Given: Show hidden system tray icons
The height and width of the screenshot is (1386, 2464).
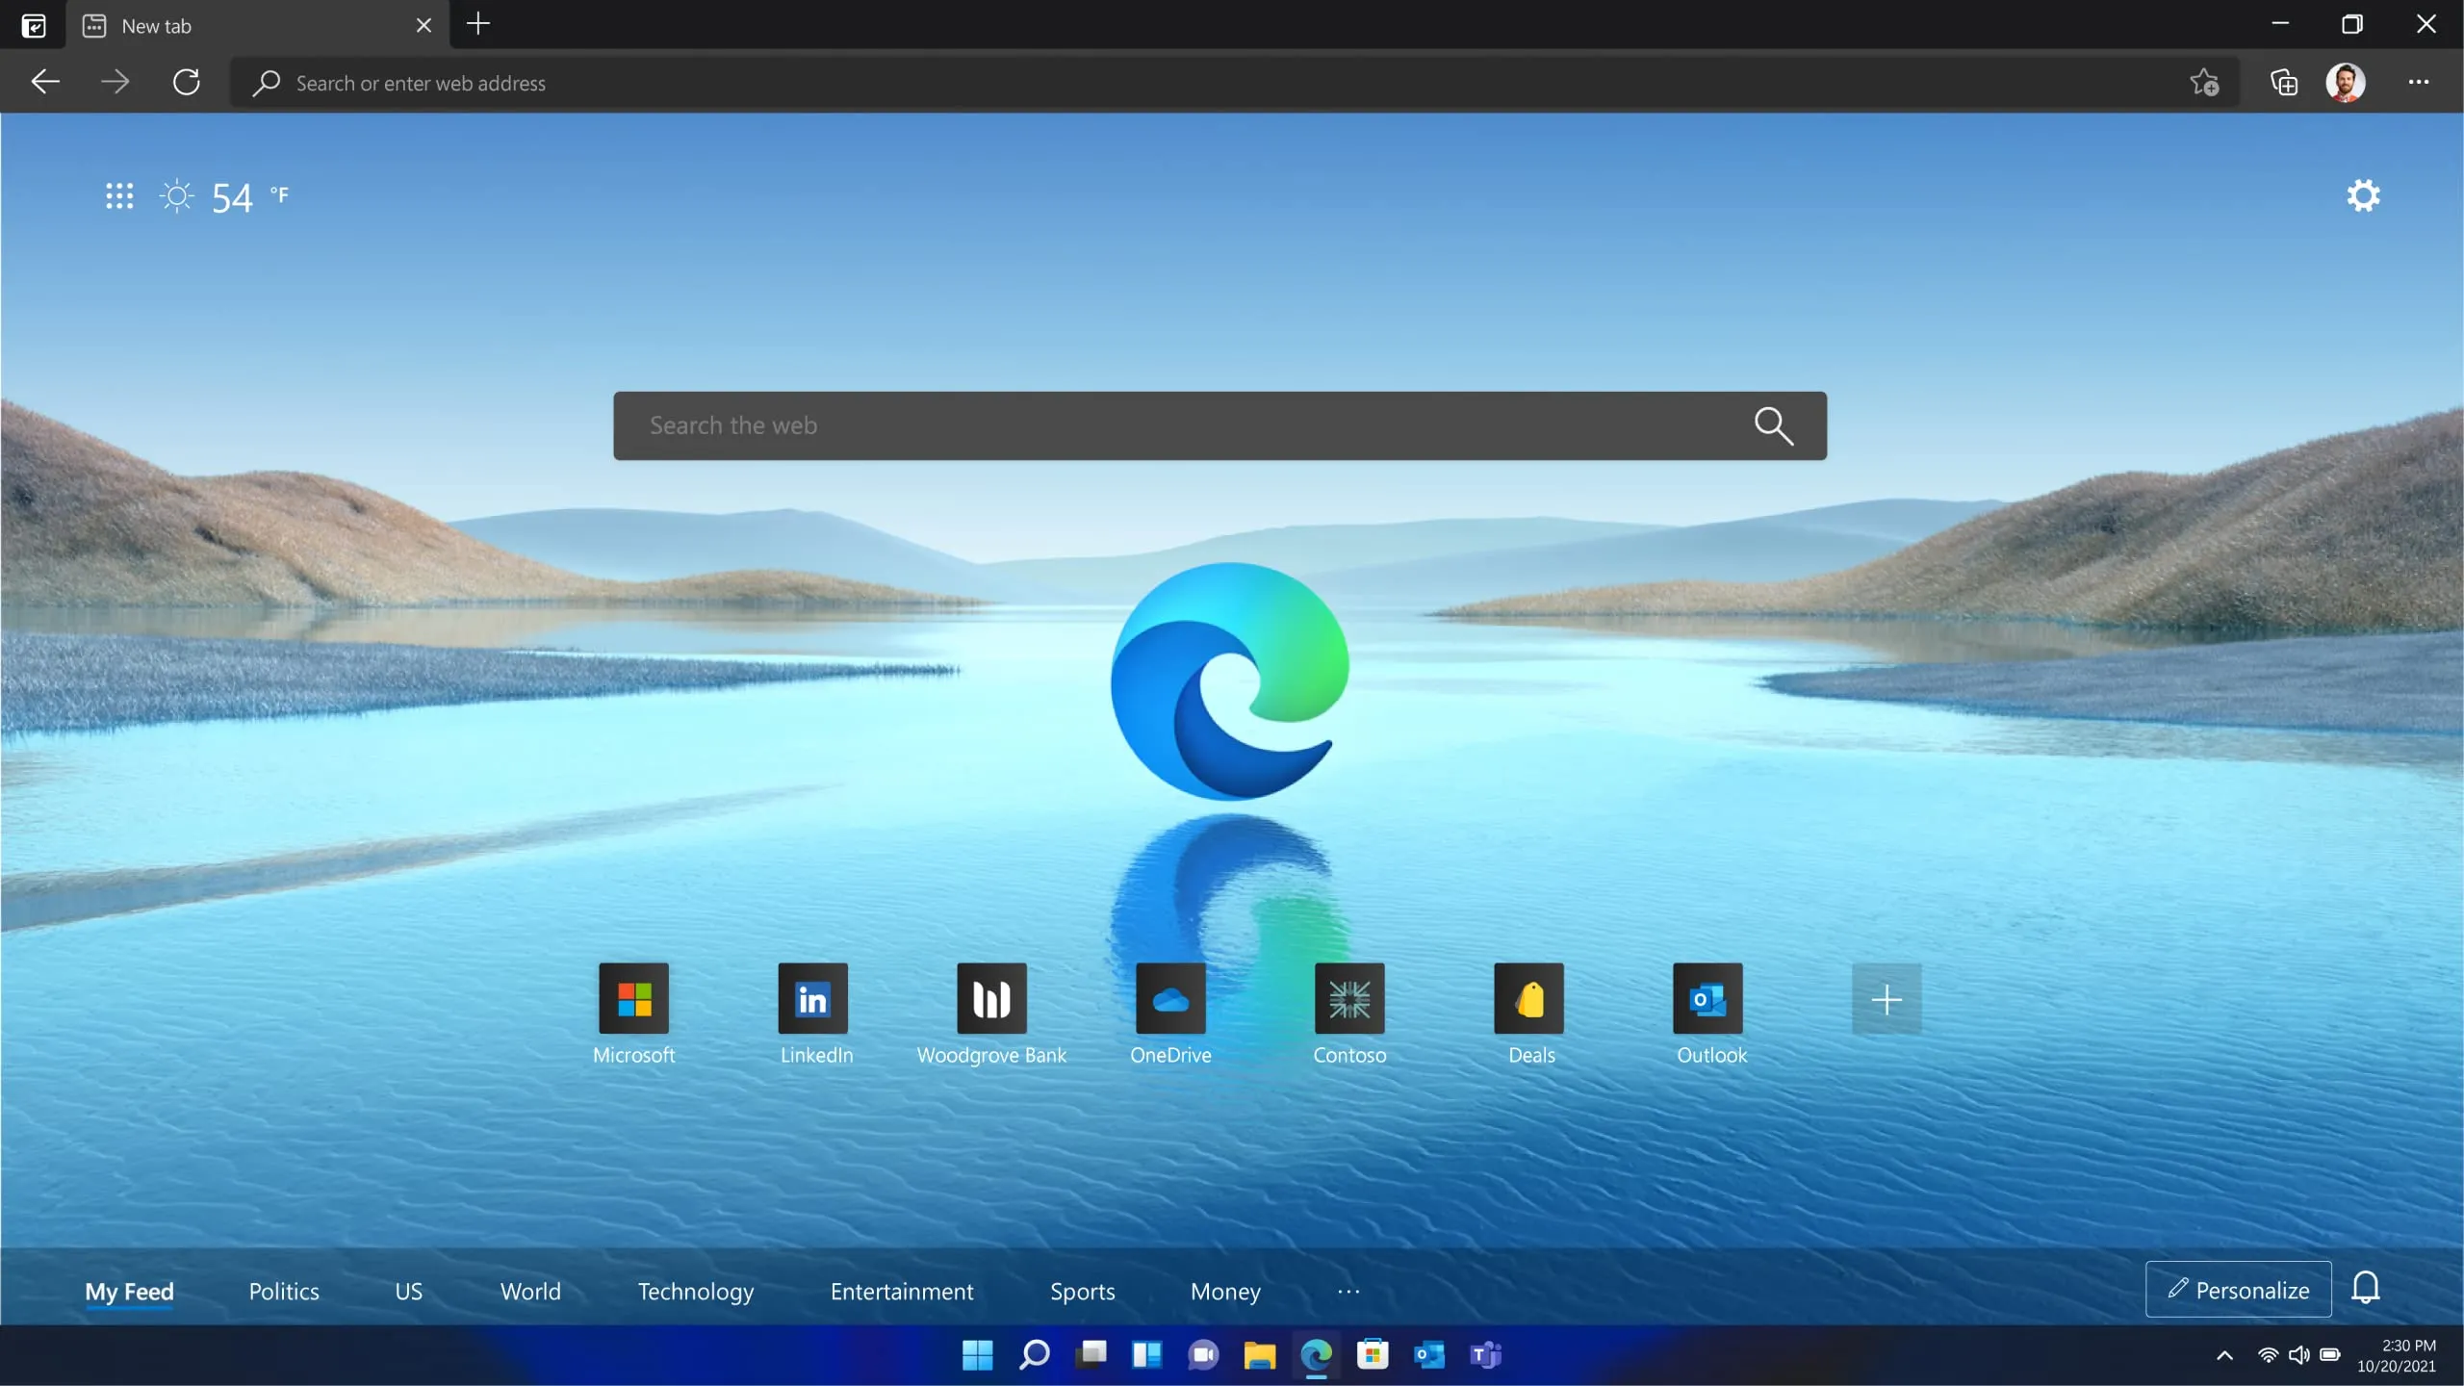Looking at the screenshot, I should pos(2224,1355).
